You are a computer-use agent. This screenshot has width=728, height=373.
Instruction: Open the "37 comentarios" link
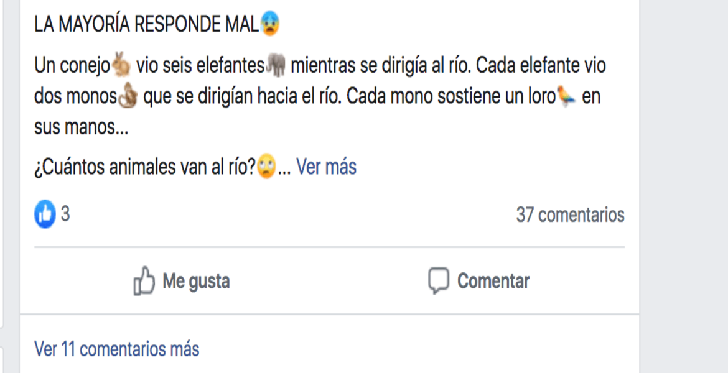(x=570, y=215)
